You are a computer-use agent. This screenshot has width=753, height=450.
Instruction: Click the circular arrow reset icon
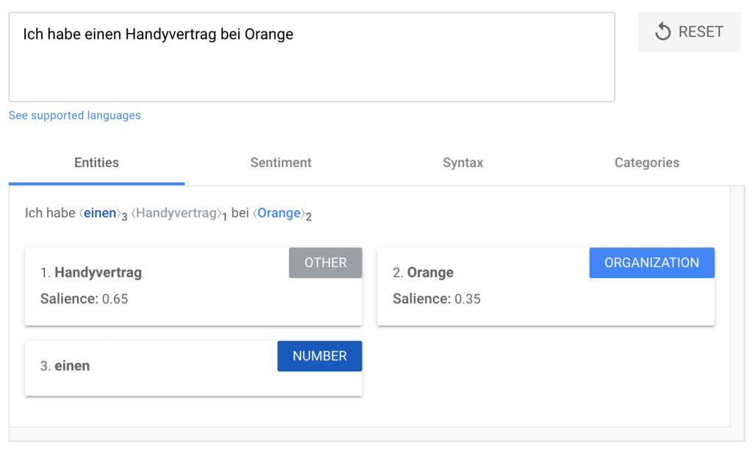[663, 32]
